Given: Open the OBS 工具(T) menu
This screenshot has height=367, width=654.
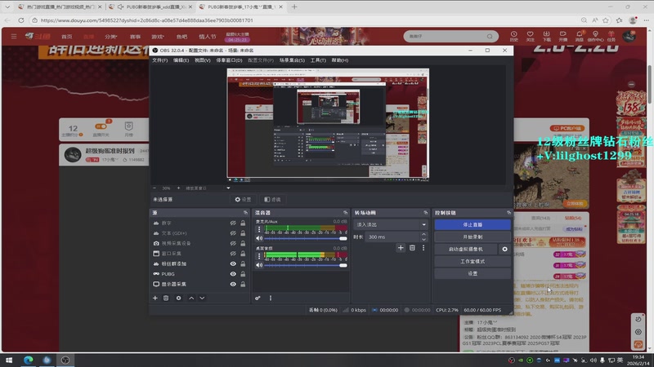Looking at the screenshot, I should point(318,60).
